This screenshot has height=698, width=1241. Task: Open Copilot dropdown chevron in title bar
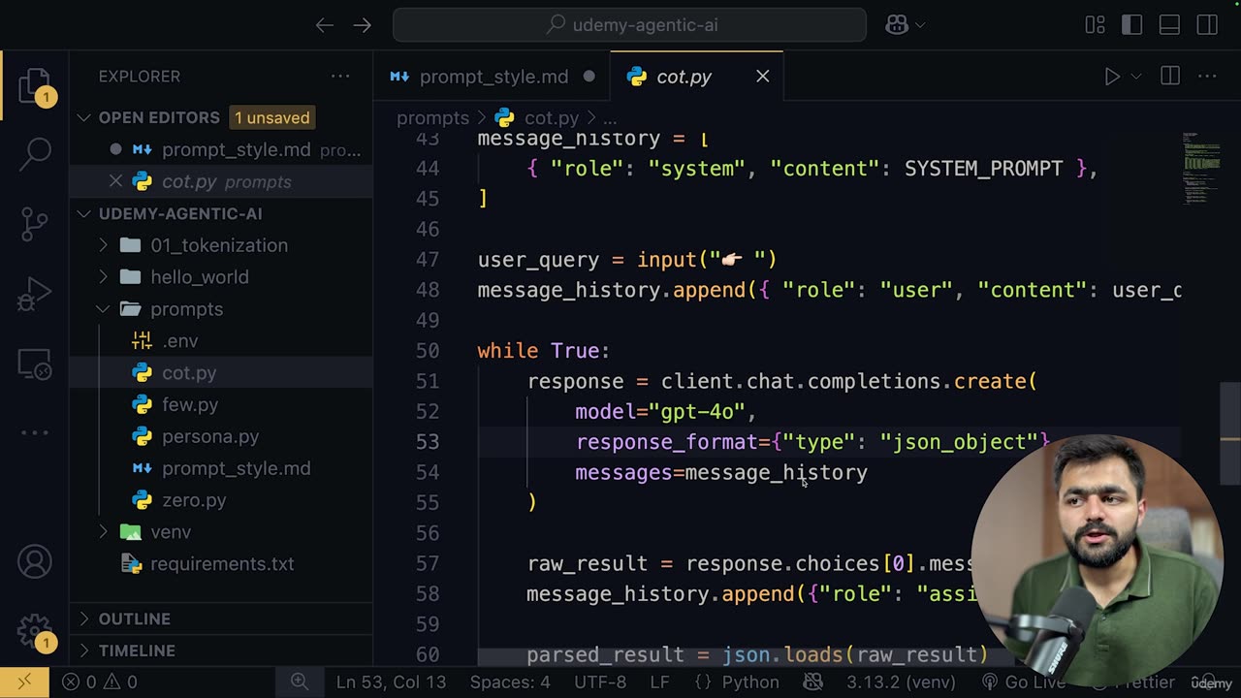(x=920, y=25)
